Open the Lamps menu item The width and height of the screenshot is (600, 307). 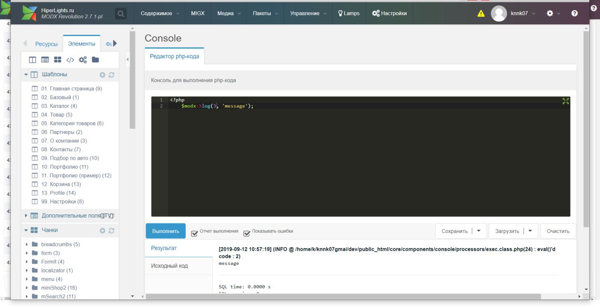pyautogui.click(x=349, y=14)
